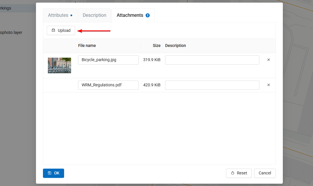Select the orthophoto layer item behind dialog
Screen dimensions: 313x186
tap(12, 33)
